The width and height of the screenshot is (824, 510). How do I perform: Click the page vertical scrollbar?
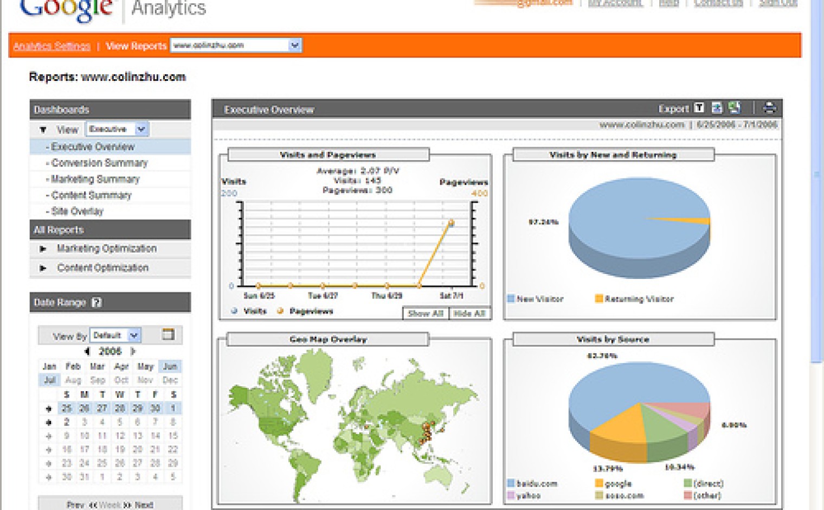(x=816, y=182)
